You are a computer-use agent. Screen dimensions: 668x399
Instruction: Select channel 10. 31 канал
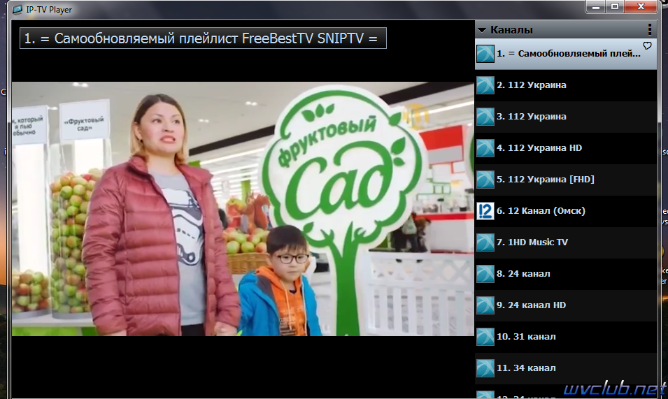click(566, 337)
